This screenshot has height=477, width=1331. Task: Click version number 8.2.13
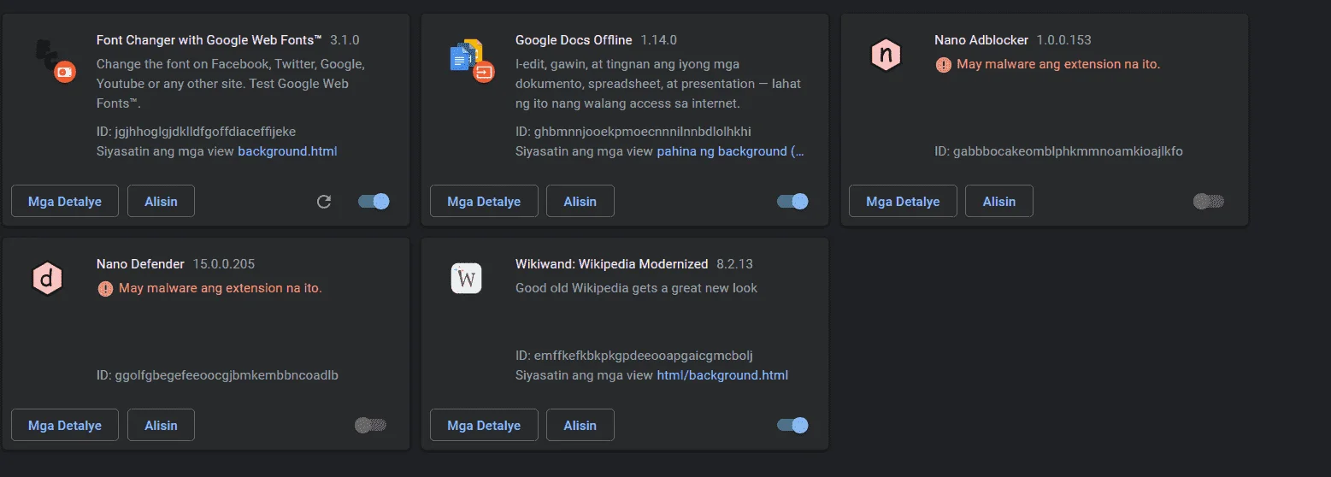click(734, 264)
